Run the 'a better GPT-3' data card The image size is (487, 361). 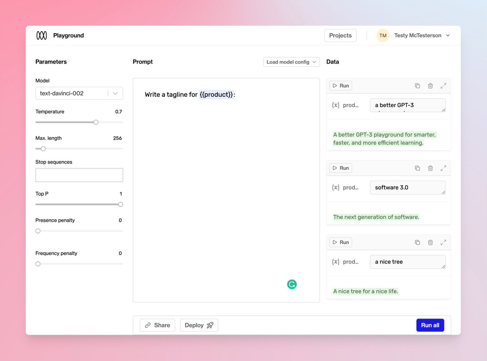(340, 85)
